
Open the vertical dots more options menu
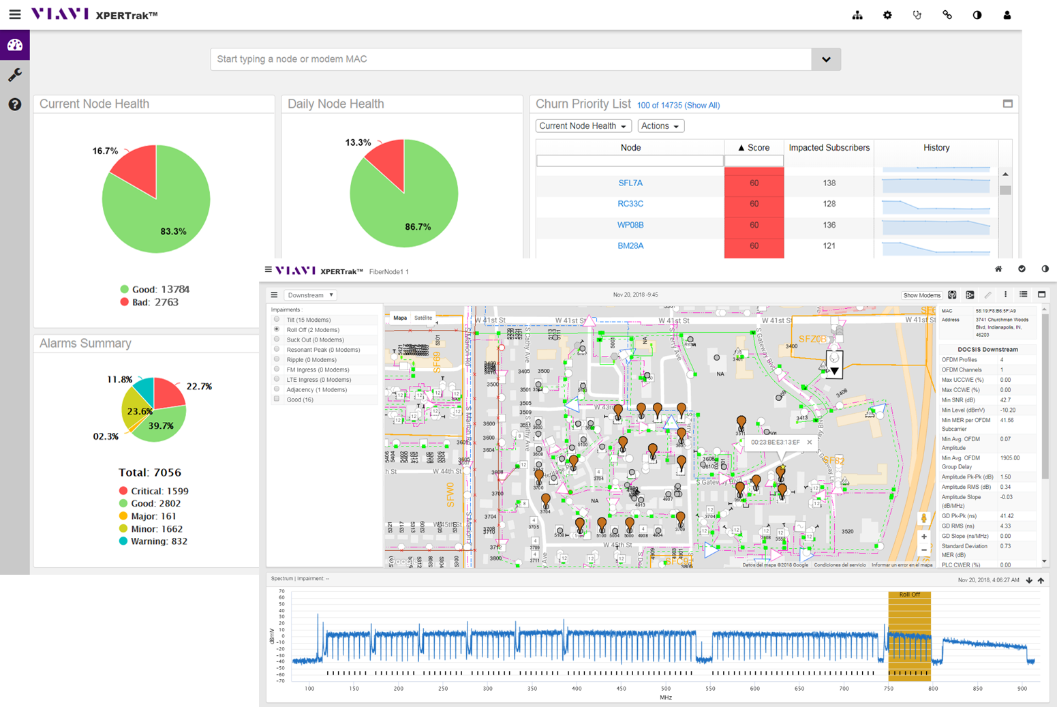pos(1005,295)
